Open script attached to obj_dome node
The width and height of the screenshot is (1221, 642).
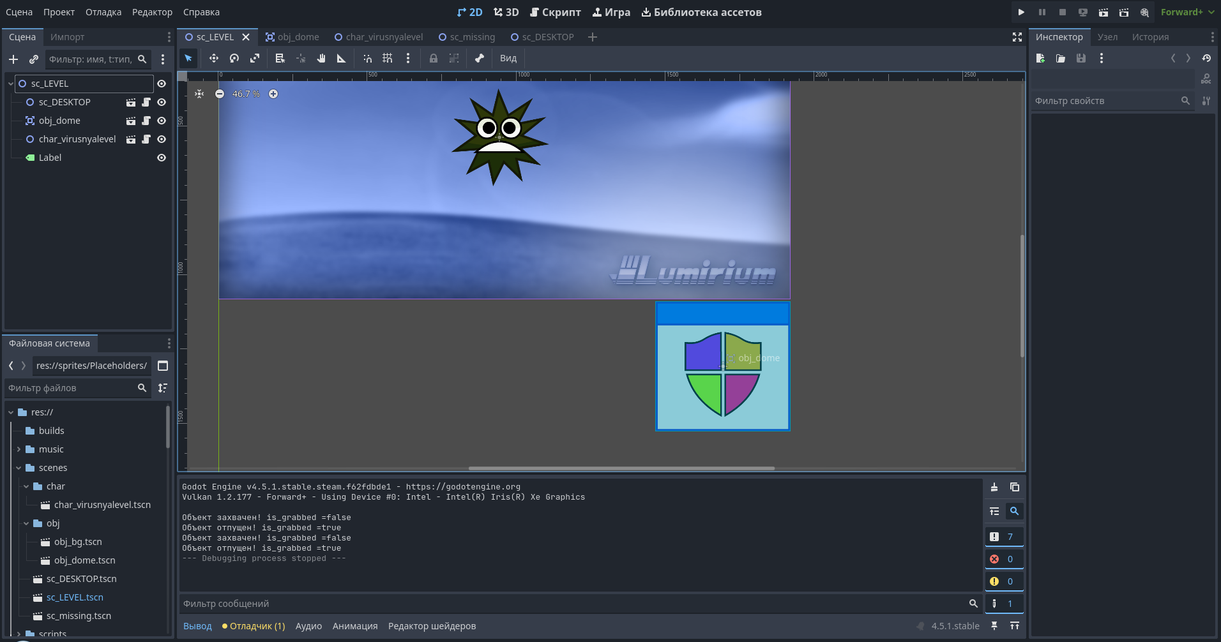[146, 121]
